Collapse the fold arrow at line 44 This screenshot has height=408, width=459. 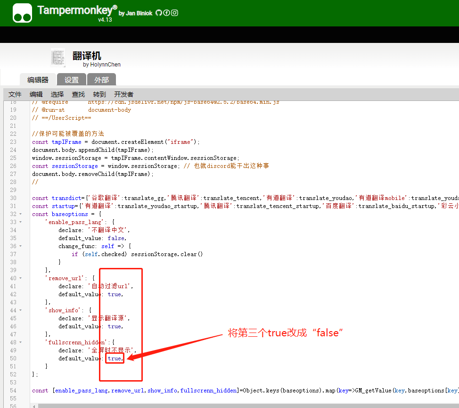click(x=20, y=310)
